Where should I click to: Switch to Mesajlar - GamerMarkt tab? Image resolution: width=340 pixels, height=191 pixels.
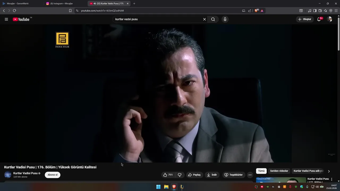click(22, 3)
